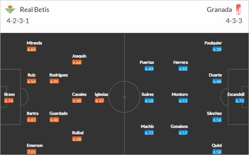The width and height of the screenshot is (249, 155).
Task: Click Herrera's 6.82 rating badge
Action: coord(183,69)
